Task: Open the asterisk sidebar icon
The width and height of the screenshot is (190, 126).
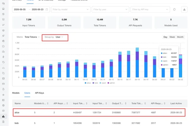Action: point(3,95)
